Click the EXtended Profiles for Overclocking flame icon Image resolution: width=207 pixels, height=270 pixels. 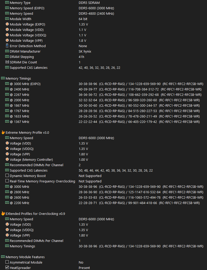click(x=3, y=214)
